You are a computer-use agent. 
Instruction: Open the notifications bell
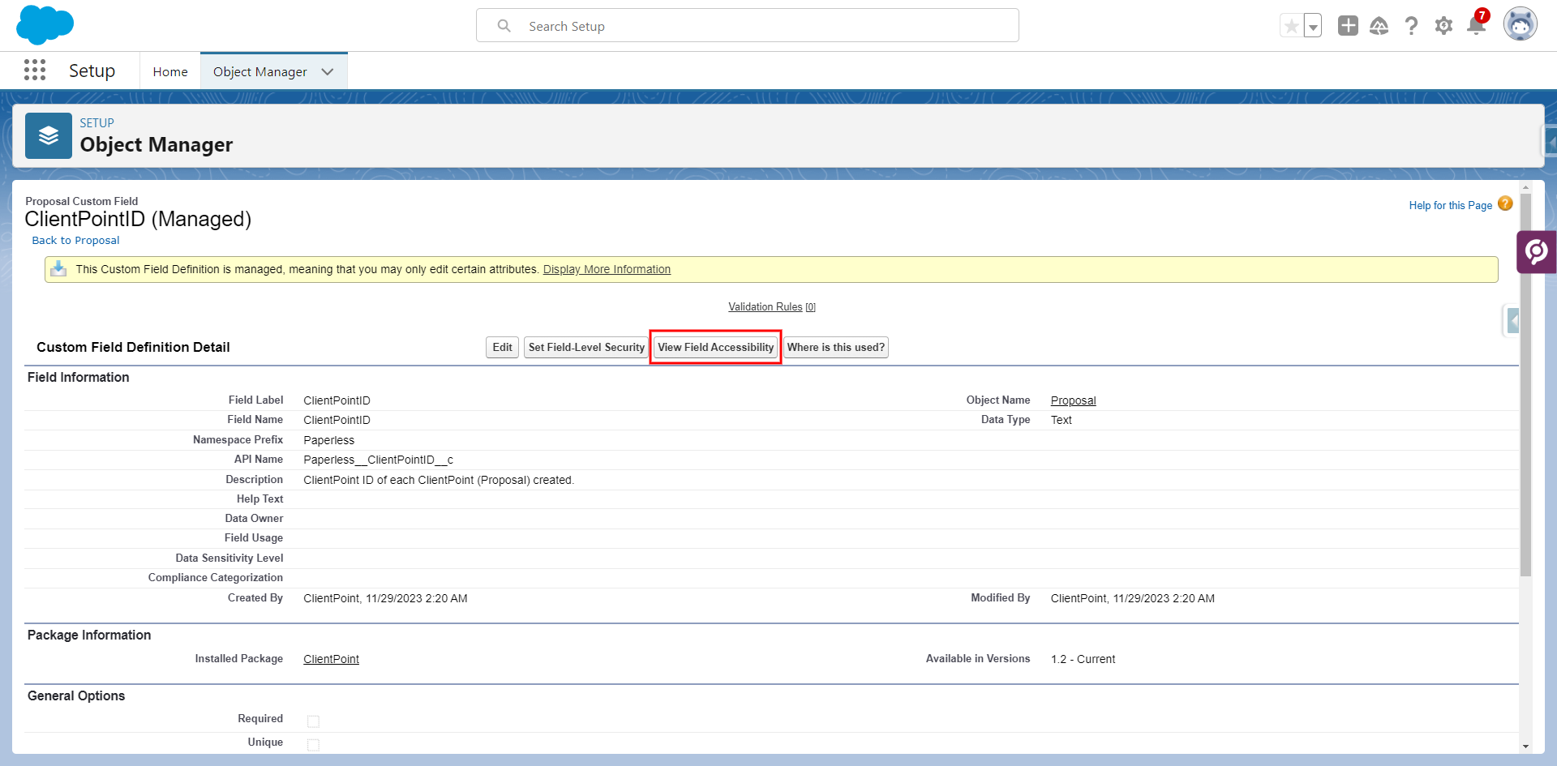(1476, 26)
